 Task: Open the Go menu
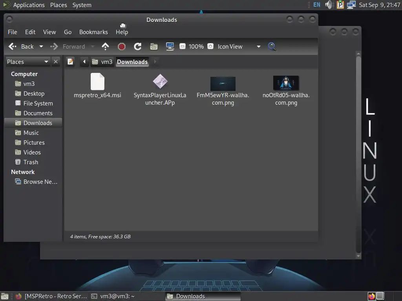click(x=68, y=32)
